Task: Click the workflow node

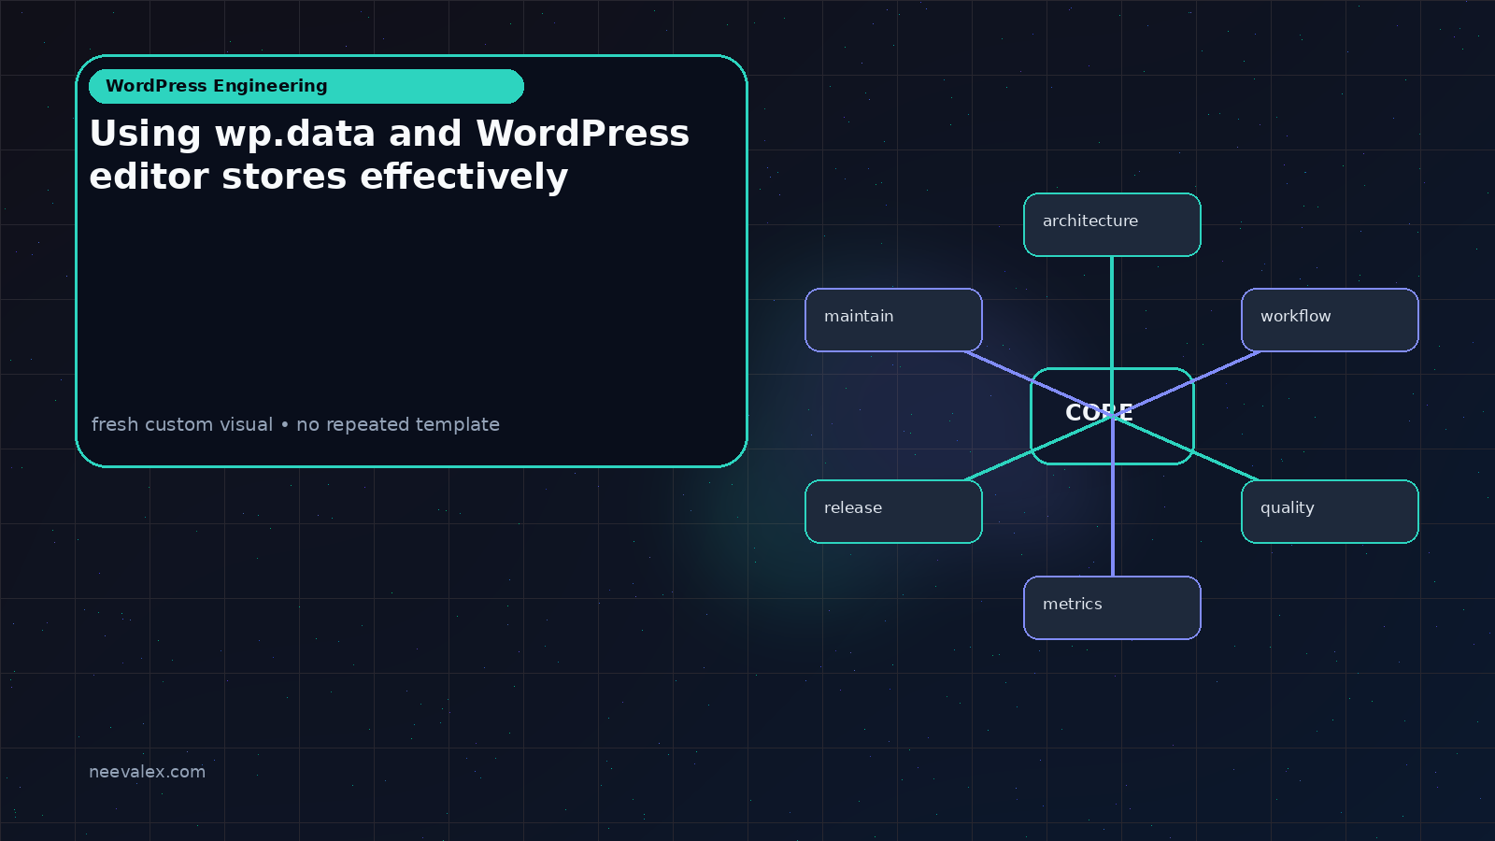Action: (x=1330, y=321)
